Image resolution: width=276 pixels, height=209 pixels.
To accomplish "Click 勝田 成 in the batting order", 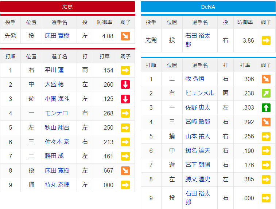I will coord(54,156).
